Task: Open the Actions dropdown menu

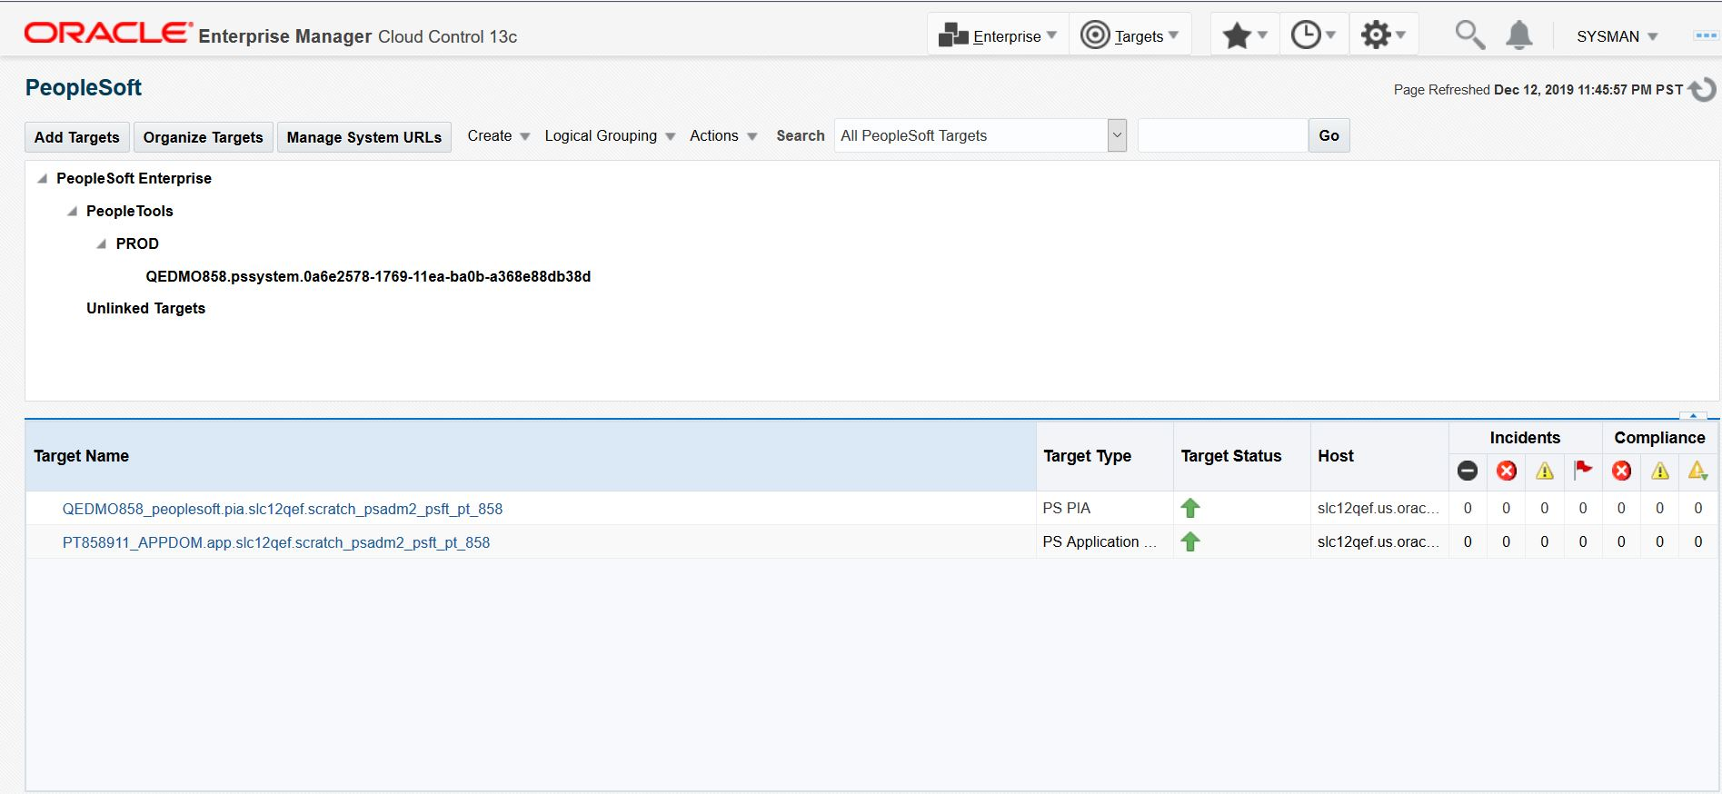Action: point(723,135)
